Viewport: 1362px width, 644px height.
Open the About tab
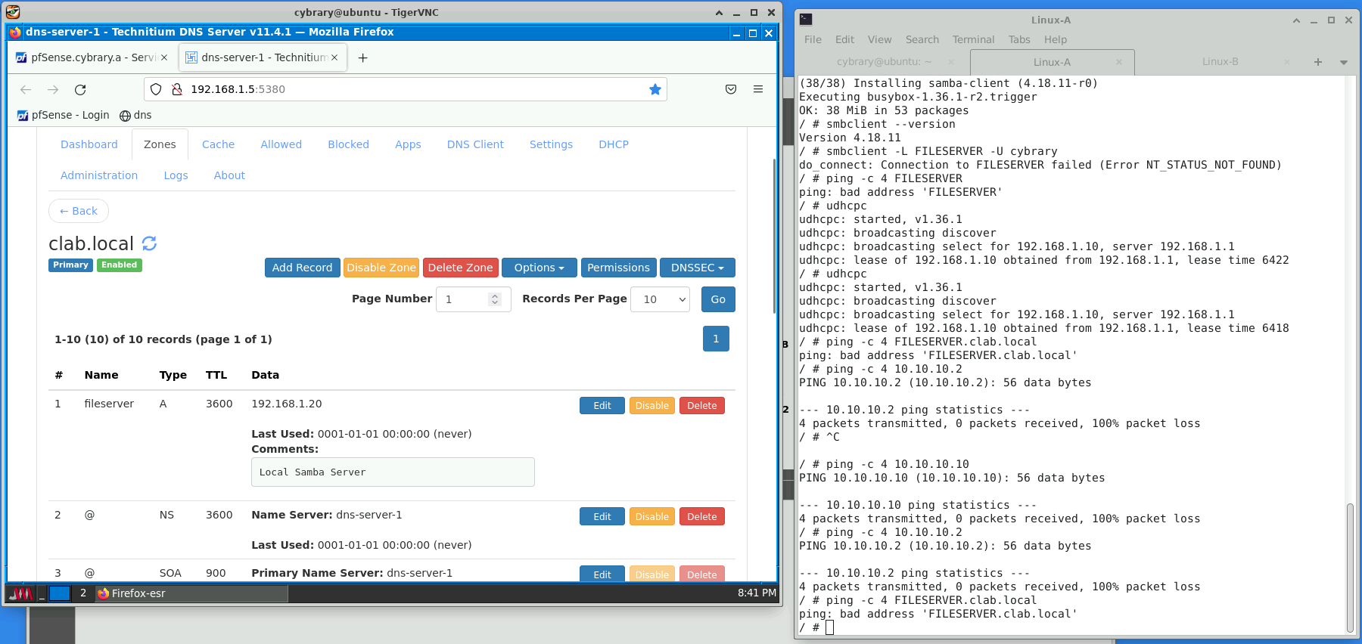(229, 175)
